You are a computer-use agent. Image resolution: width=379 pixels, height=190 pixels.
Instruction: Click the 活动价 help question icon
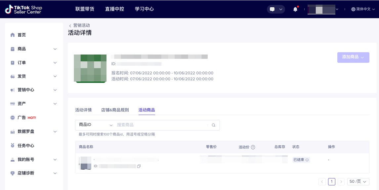[x=253, y=147]
